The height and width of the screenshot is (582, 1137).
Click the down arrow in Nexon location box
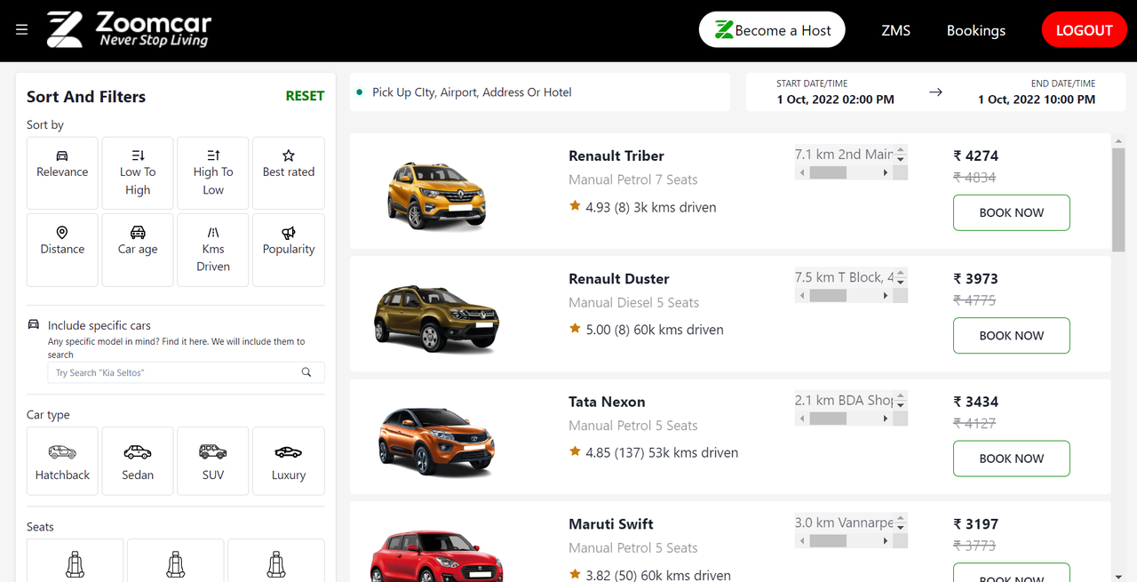click(x=901, y=405)
